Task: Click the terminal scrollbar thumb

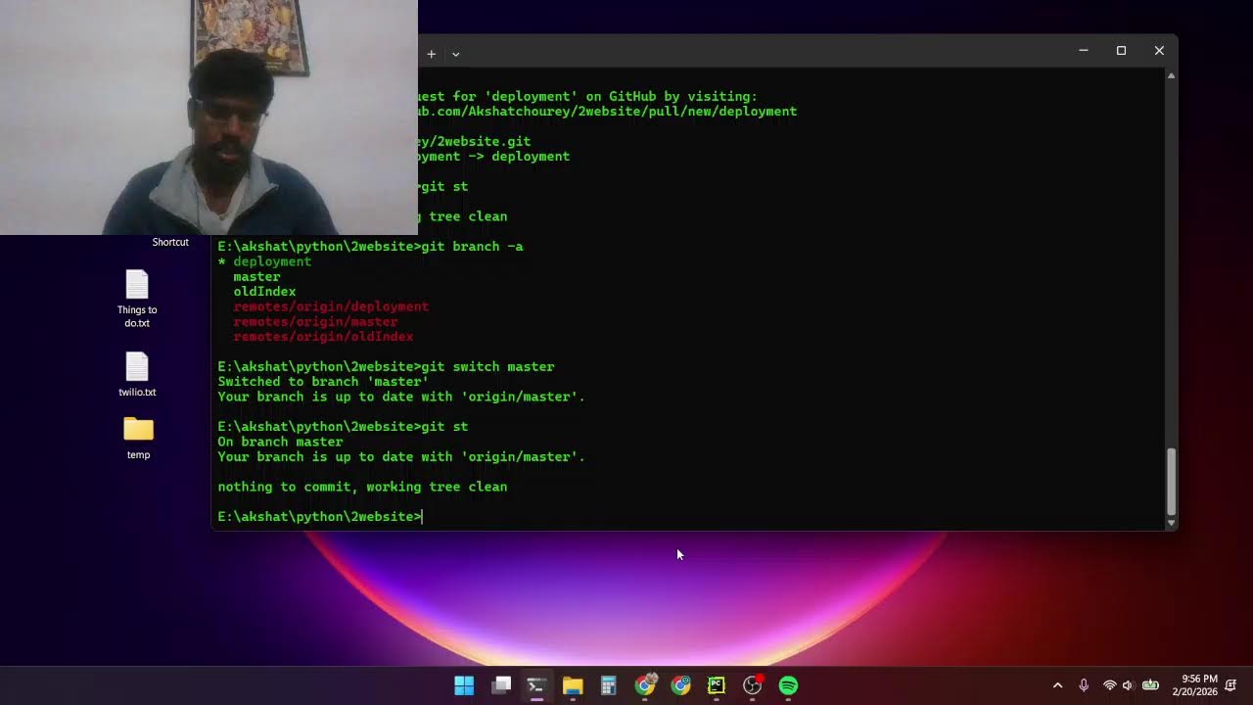Action: (x=1171, y=481)
